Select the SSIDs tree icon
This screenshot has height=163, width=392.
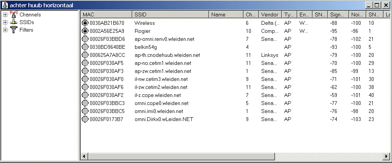tap(14, 22)
